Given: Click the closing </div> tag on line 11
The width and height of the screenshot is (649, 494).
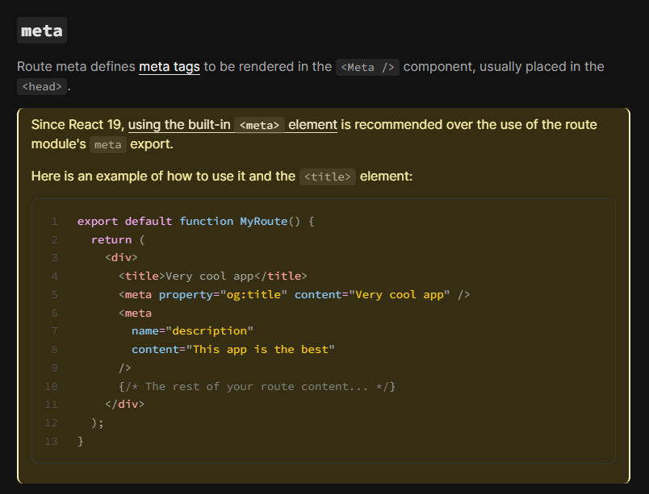Looking at the screenshot, I should pyautogui.click(x=124, y=405).
